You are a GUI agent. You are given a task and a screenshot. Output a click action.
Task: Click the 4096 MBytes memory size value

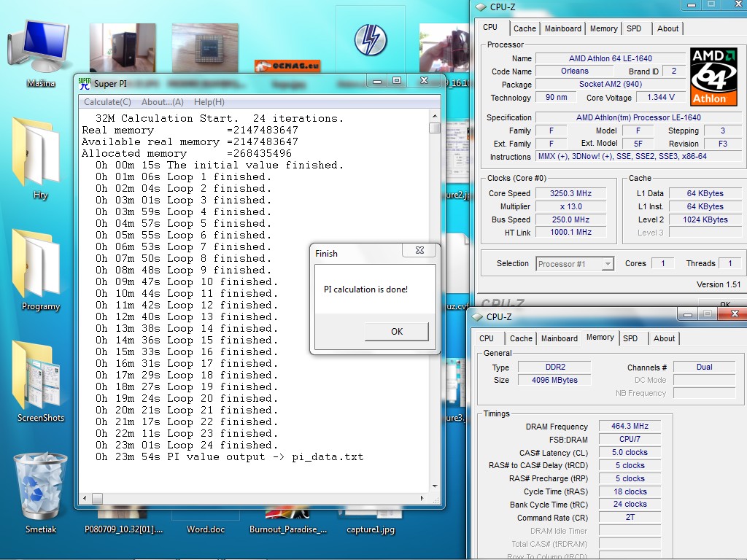(x=554, y=380)
